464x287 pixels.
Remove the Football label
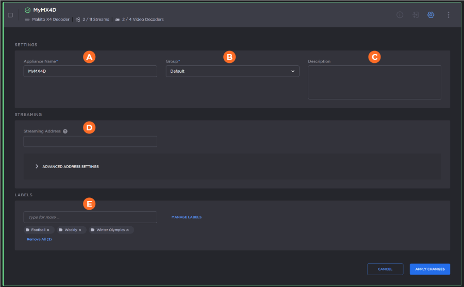[x=48, y=230]
